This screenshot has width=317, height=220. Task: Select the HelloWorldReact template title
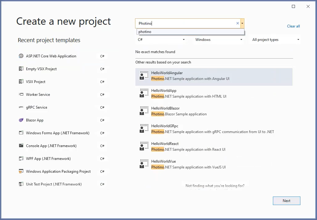(x=165, y=144)
